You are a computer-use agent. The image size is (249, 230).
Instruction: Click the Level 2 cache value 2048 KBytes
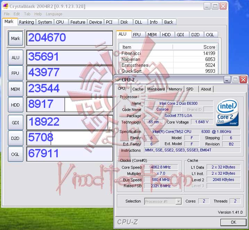(x=223, y=180)
